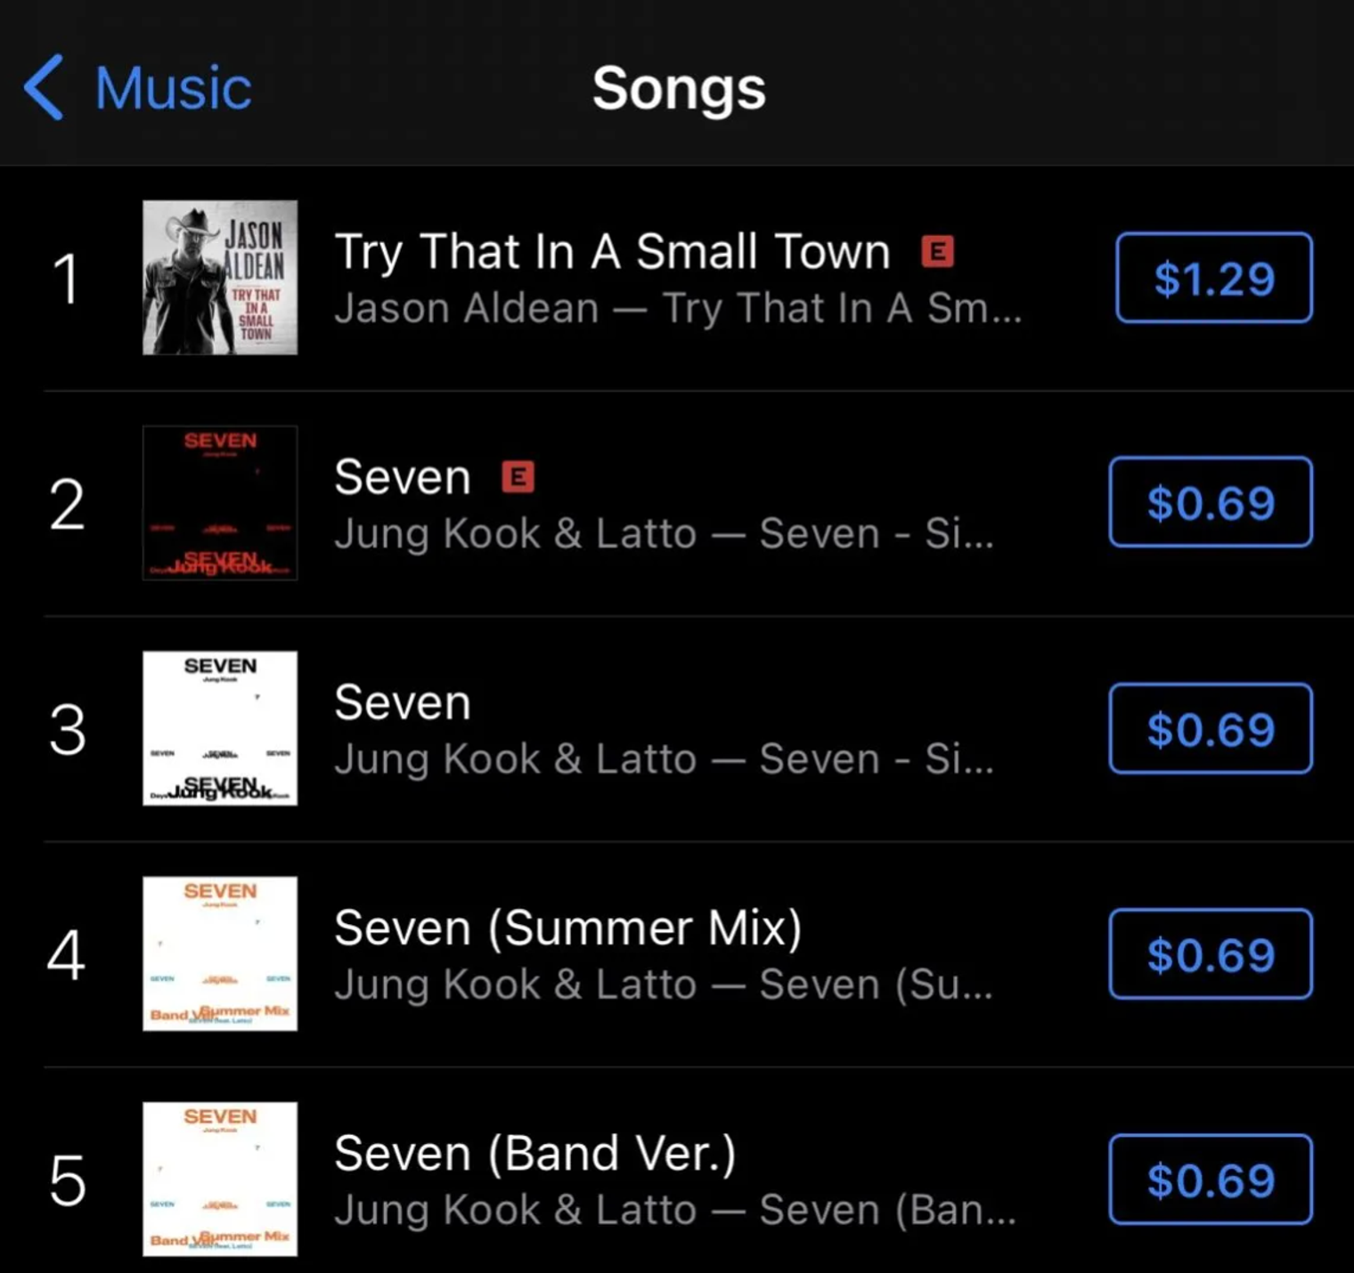Open Jason Aldean album artwork thumbnail
Image resolution: width=1354 pixels, height=1273 pixels.
[220, 278]
